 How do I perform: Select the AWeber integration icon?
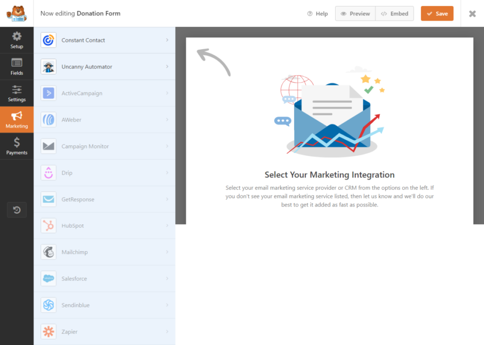pos(49,119)
